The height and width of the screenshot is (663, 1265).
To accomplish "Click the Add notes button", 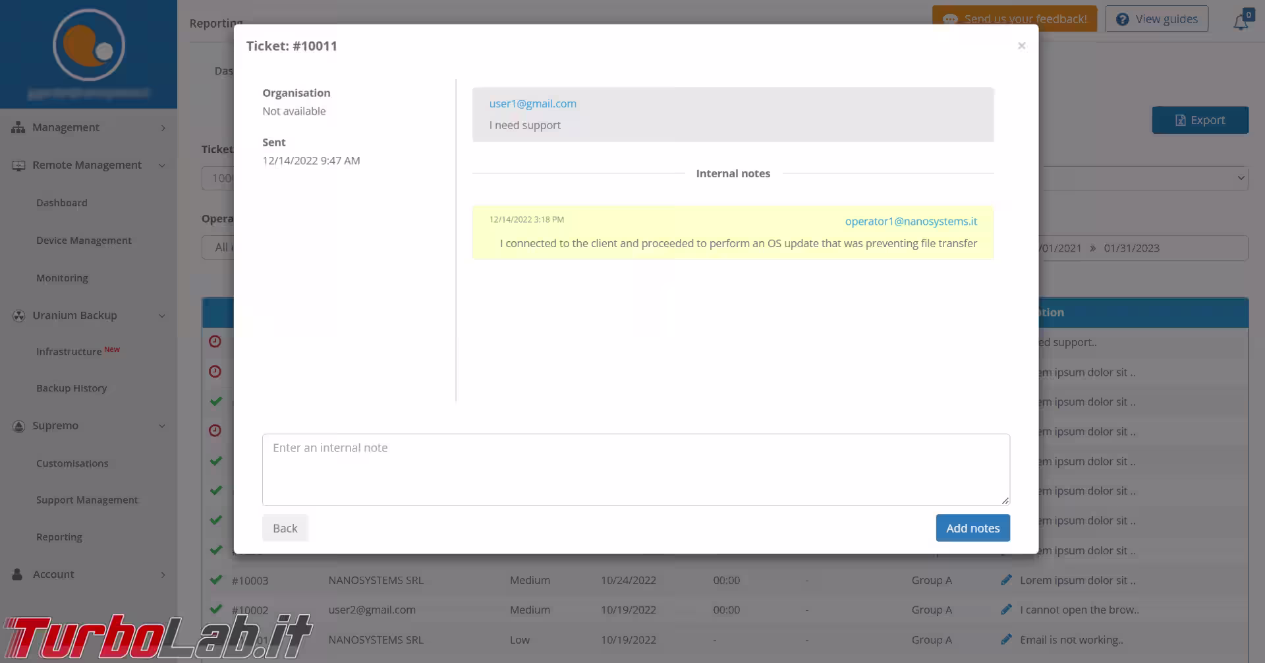I will (x=972, y=528).
